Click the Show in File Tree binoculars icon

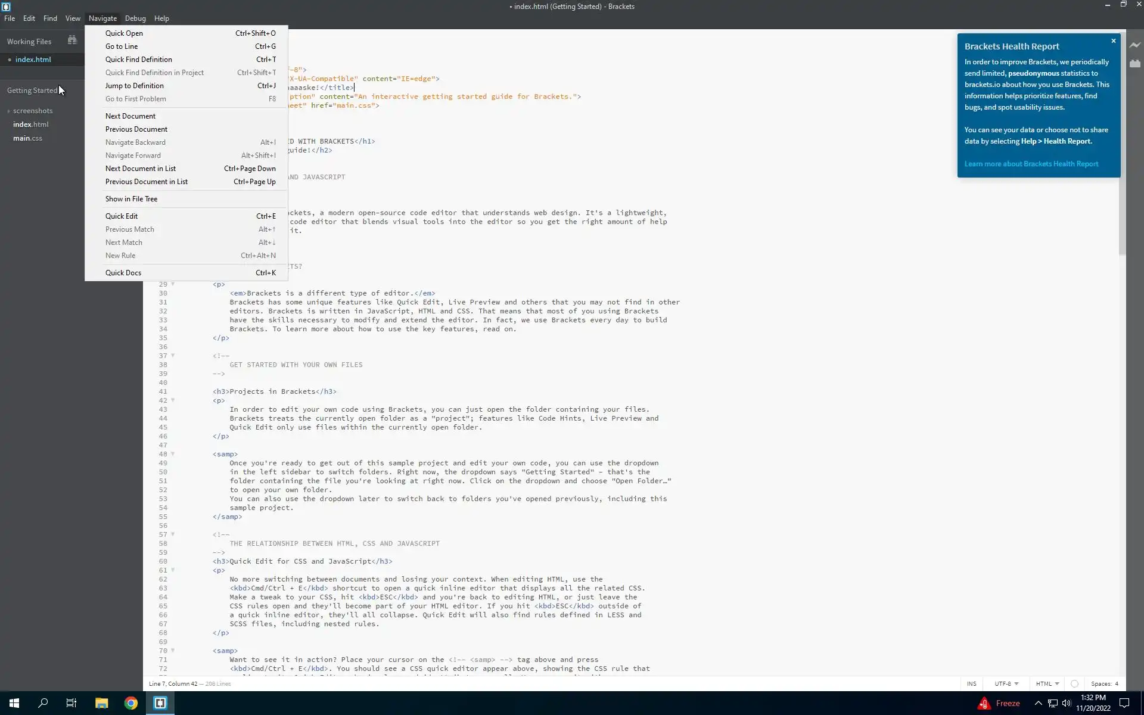coord(72,41)
